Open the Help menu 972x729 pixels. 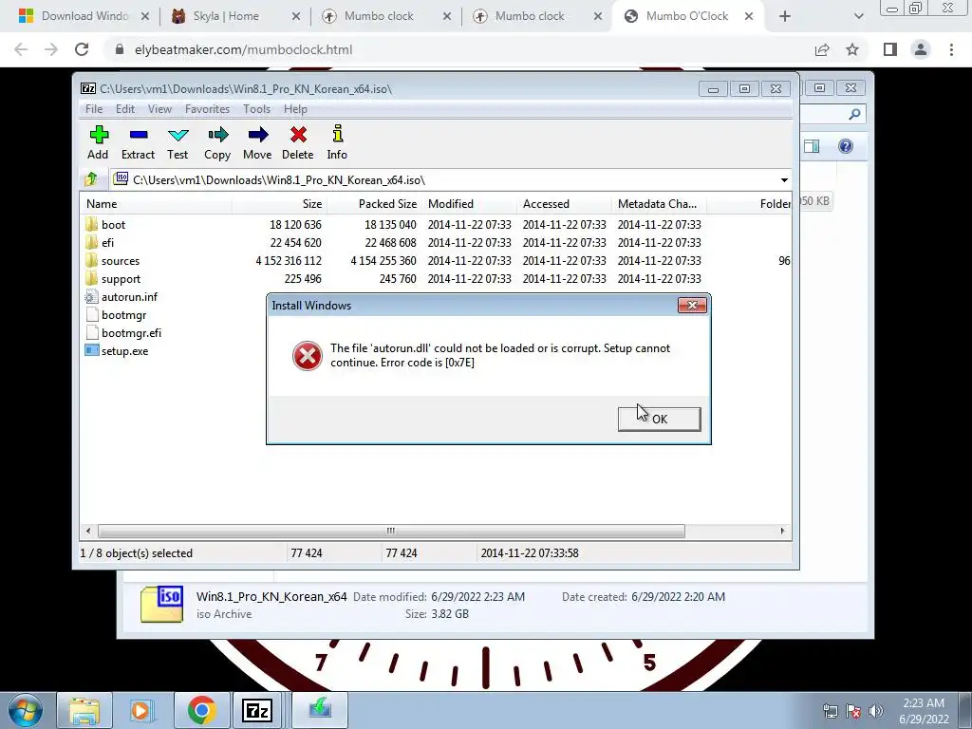pos(296,109)
